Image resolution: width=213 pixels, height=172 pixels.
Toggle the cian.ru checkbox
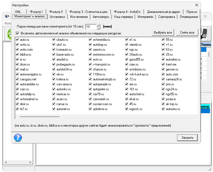point(127,64)
